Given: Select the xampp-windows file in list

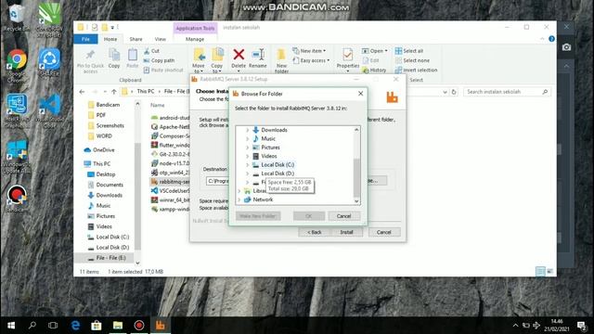Looking at the screenshot, I should point(170,209).
